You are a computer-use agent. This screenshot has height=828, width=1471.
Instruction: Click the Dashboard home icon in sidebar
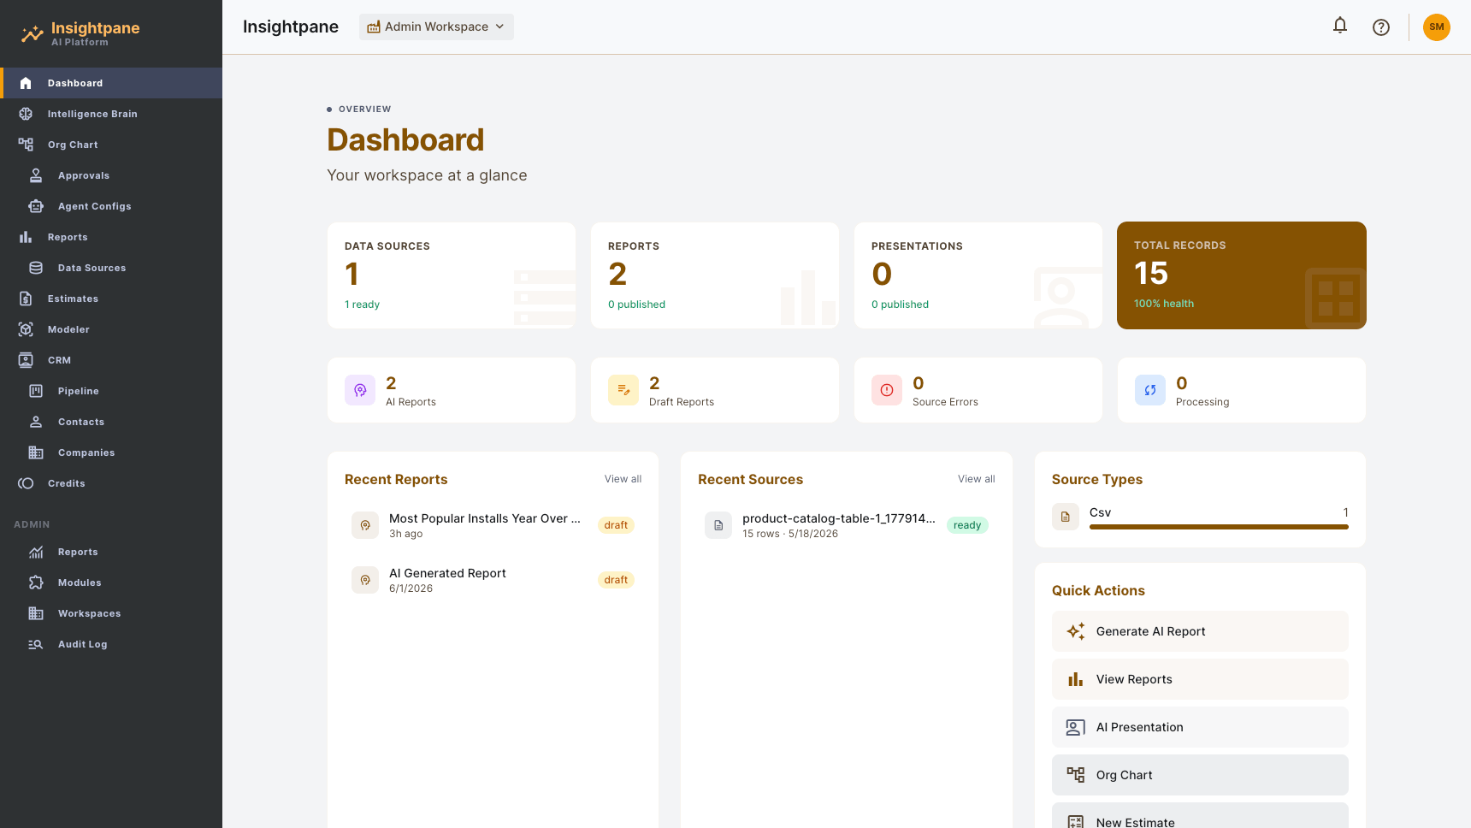[x=26, y=83]
